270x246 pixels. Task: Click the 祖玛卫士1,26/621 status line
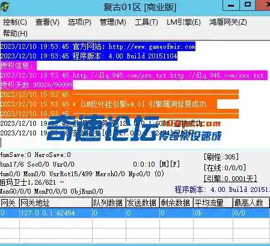tap(32, 182)
